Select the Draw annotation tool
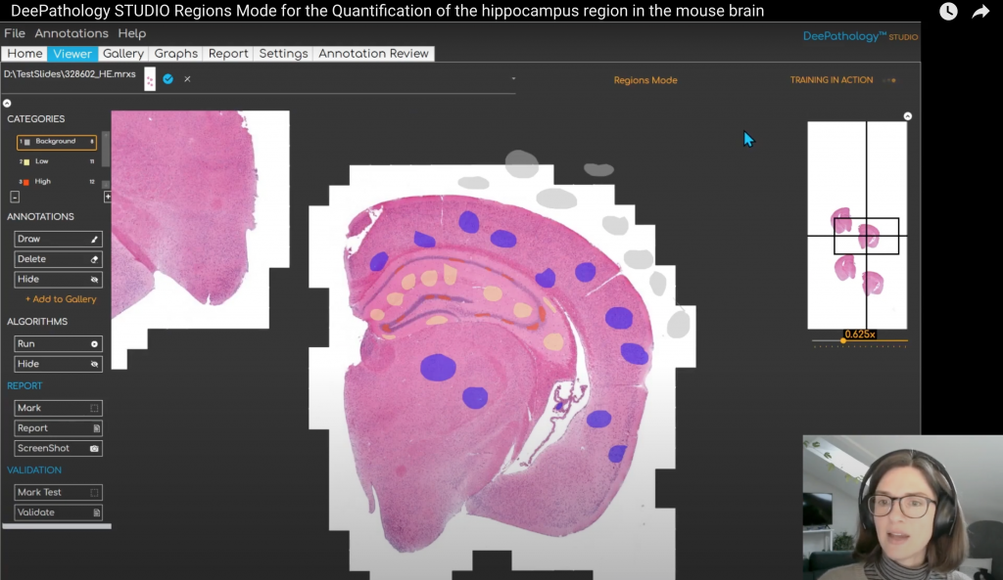The image size is (1003, 580). coord(58,239)
